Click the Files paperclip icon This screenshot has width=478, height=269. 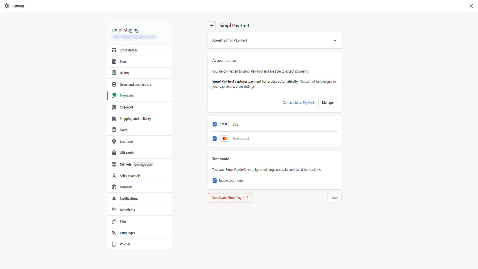pyautogui.click(x=114, y=221)
